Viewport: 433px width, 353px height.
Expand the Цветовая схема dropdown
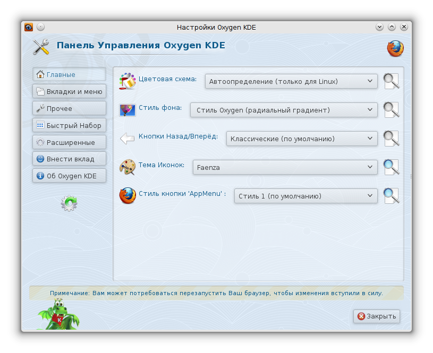click(291, 81)
